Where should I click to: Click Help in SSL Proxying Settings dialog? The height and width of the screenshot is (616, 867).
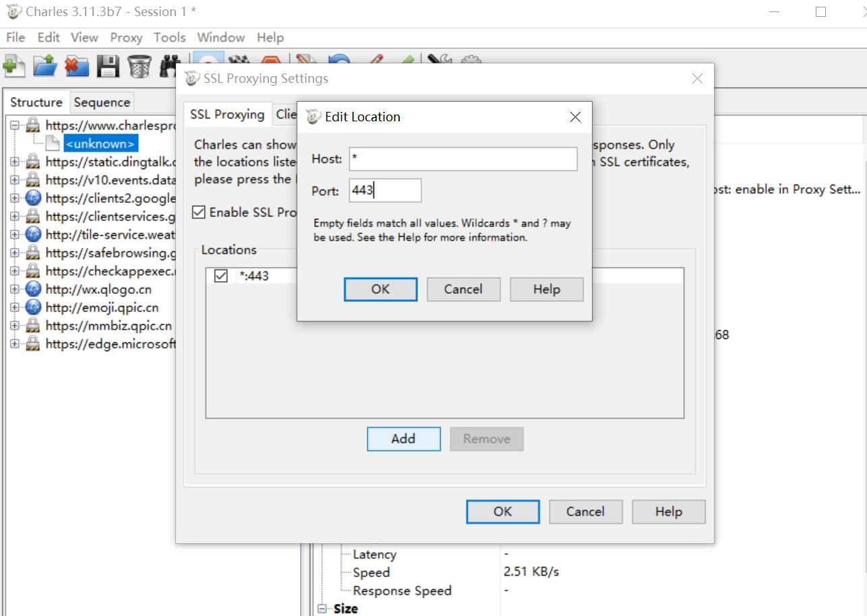click(x=669, y=512)
